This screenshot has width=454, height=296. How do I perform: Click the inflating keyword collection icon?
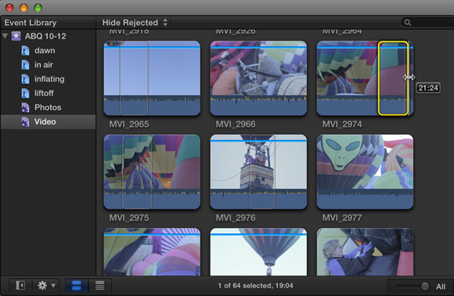25,79
